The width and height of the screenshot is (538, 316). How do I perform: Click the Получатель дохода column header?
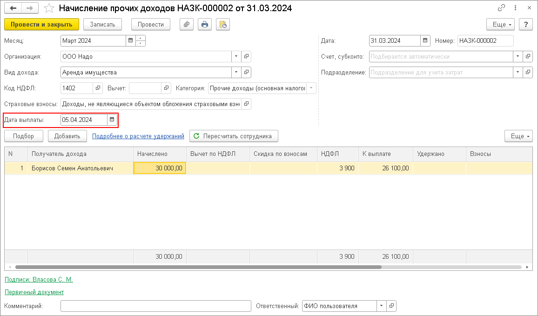click(81, 154)
